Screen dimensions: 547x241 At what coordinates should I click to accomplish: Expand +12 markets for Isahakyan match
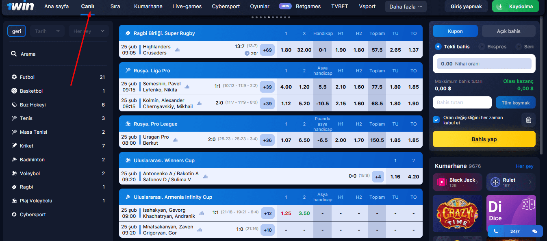click(x=268, y=213)
